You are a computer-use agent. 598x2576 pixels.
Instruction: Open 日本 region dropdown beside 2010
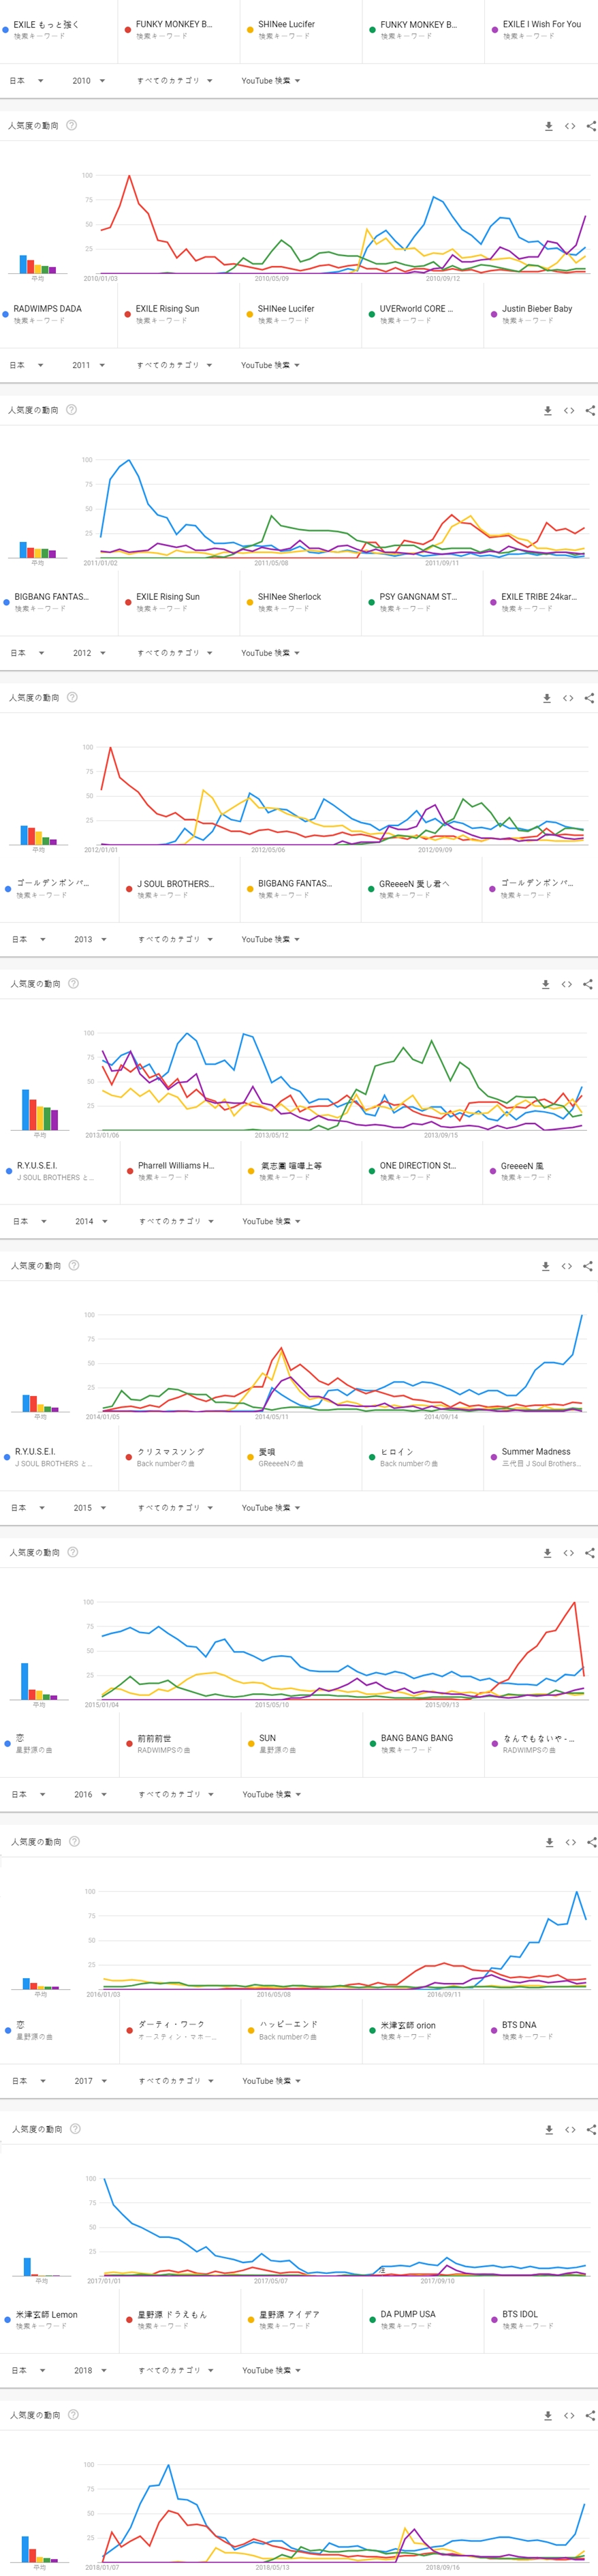[26, 81]
